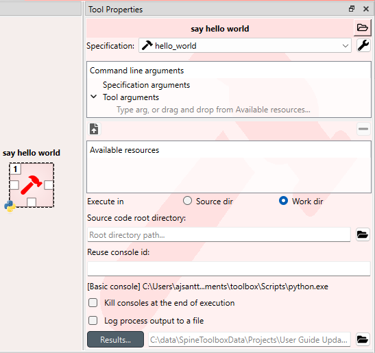Viewport: 375px width, 353px height.
Task: Click the 'say hello world' label above canvas item
Action: tap(32, 153)
